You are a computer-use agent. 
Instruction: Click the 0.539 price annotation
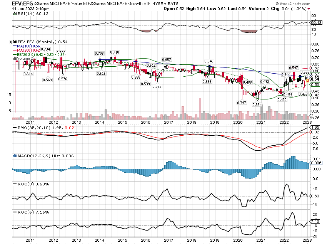(145, 84)
